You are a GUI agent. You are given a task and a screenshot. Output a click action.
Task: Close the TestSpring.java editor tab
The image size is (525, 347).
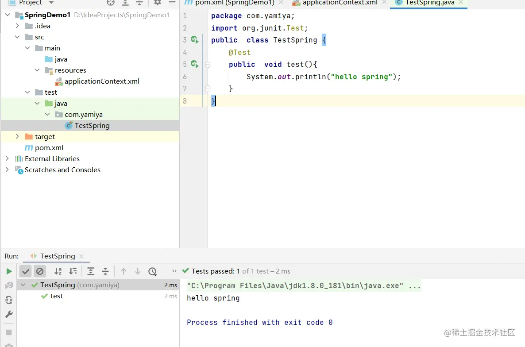point(461,2)
